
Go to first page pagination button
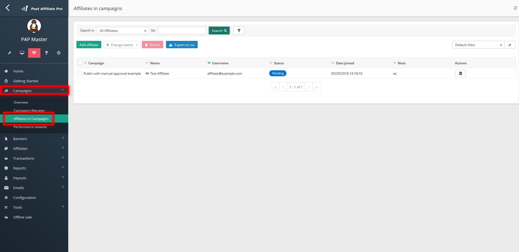[x=275, y=87]
